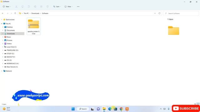Select This PC in navigation pane

click(8, 24)
